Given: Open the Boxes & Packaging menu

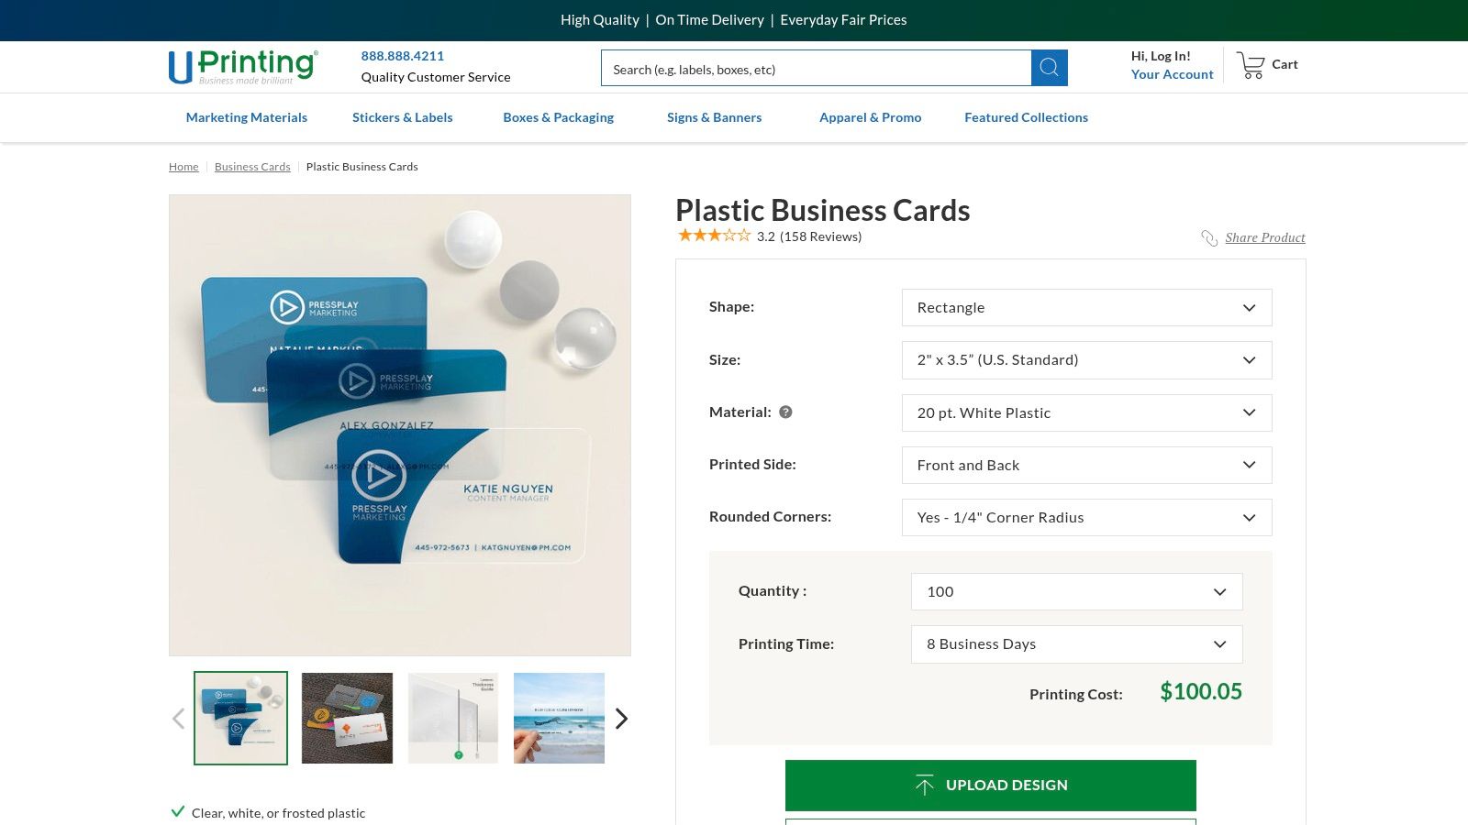Looking at the screenshot, I should pyautogui.click(x=559, y=117).
